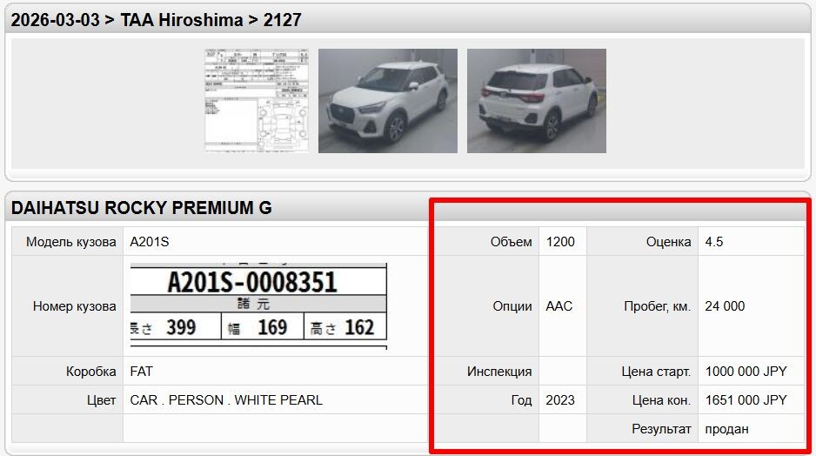
Task: Select the engine volume value 1200
Action: point(560,242)
